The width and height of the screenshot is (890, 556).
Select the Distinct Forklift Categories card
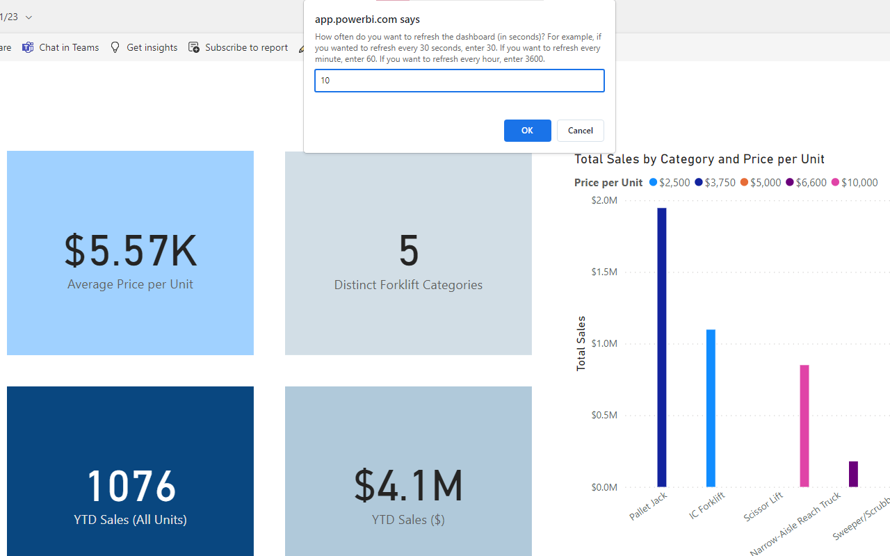[x=408, y=253]
